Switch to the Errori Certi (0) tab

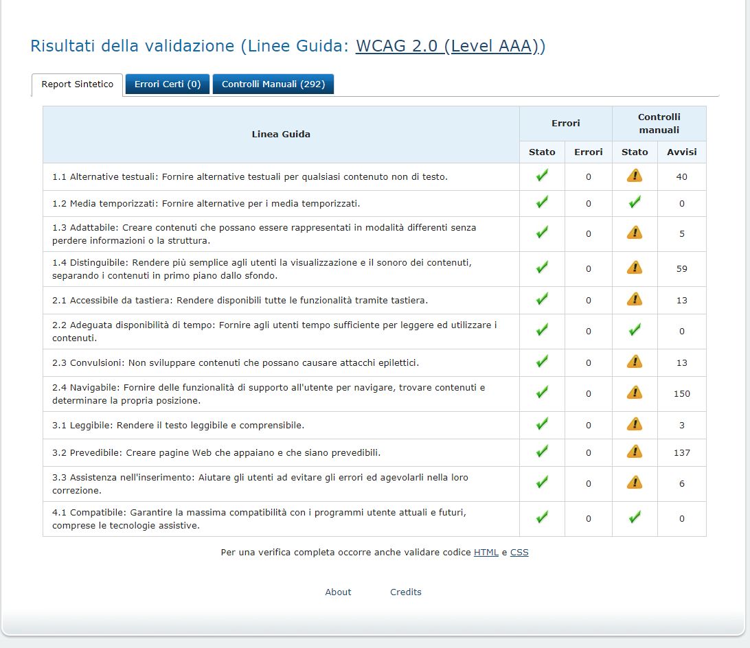point(168,84)
